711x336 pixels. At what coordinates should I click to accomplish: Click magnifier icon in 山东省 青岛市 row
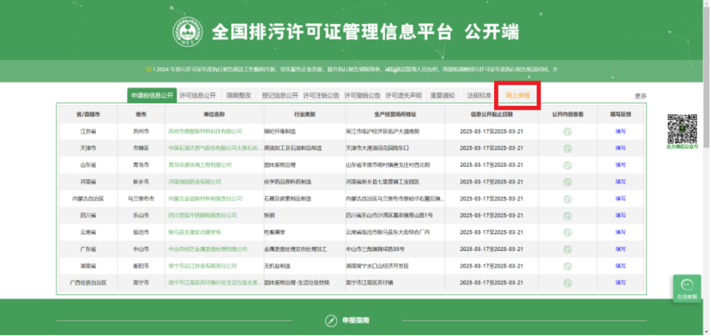point(567,165)
